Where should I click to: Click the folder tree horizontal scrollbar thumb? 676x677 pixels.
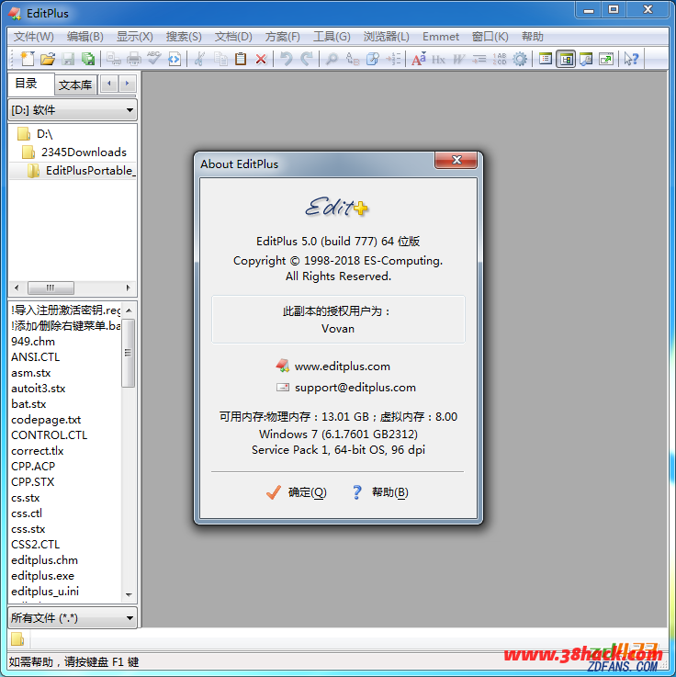(51, 288)
